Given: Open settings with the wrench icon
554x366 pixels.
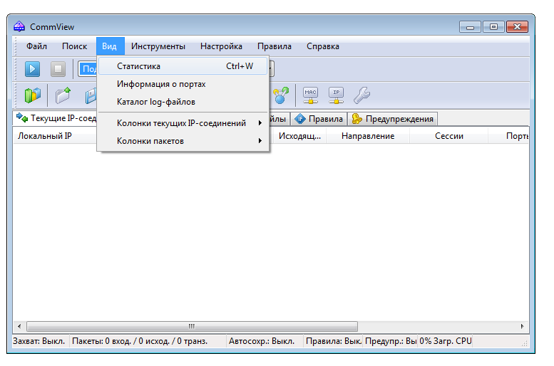Looking at the screenshot, I should (x=361, y=95).
